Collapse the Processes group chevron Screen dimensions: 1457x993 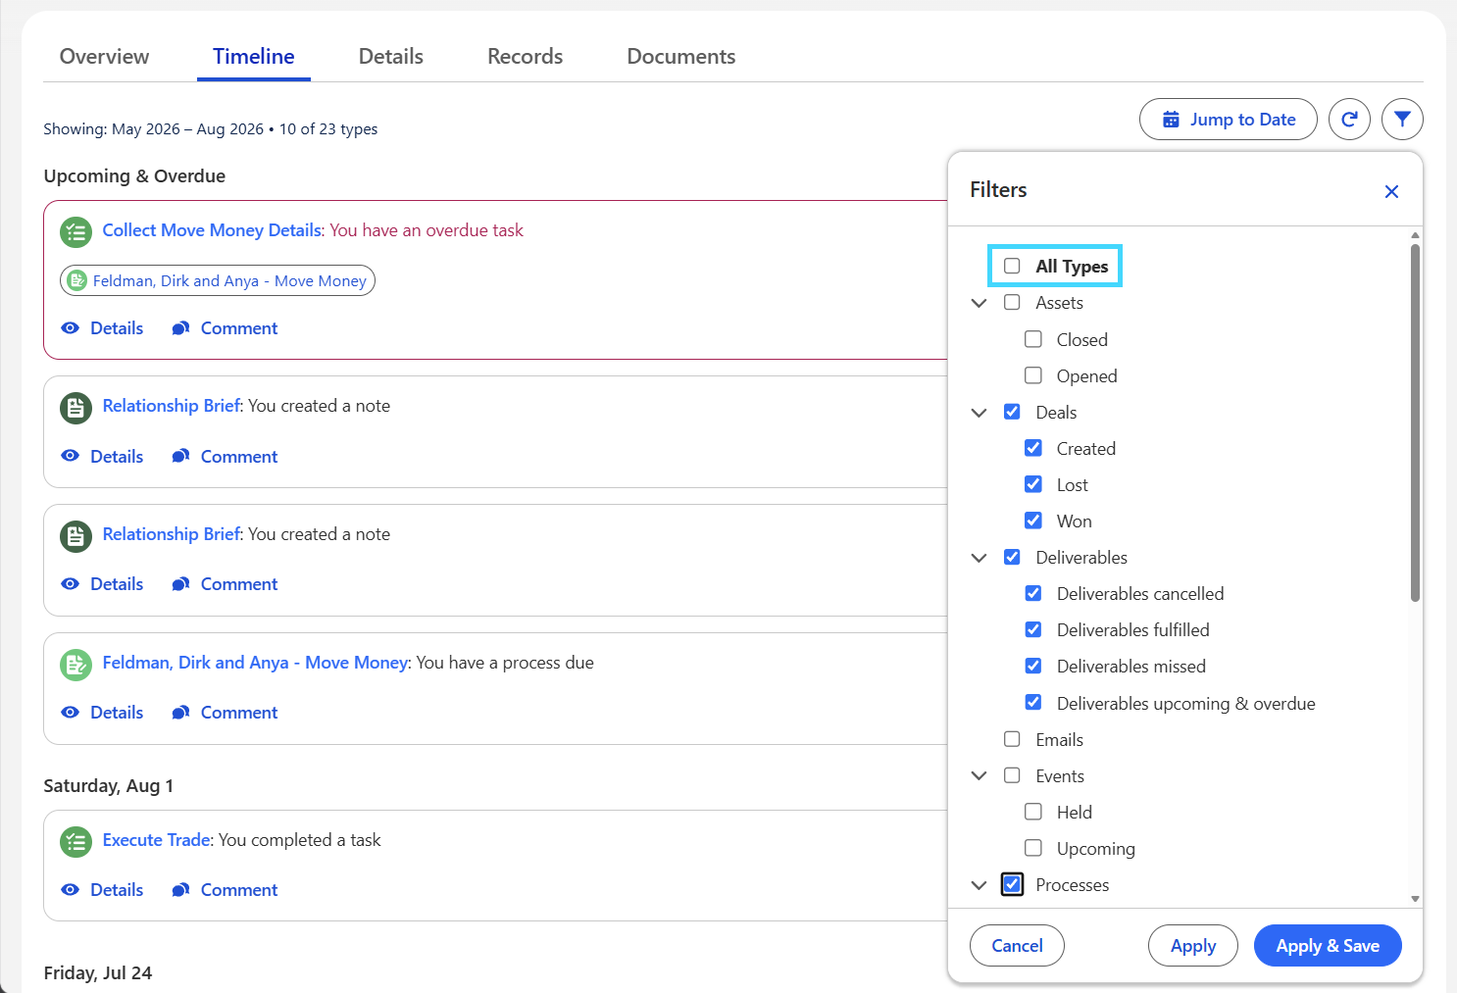tap(979, 885)
